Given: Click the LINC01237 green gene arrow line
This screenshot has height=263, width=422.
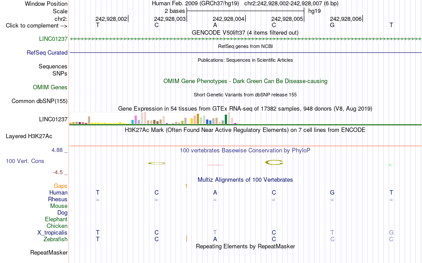Looking at the screenshot, I should pos(245,39).
